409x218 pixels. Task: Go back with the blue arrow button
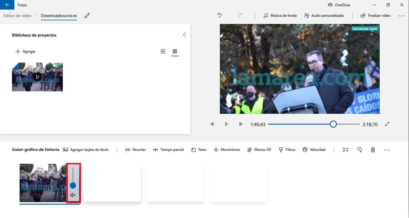point(7,5)
